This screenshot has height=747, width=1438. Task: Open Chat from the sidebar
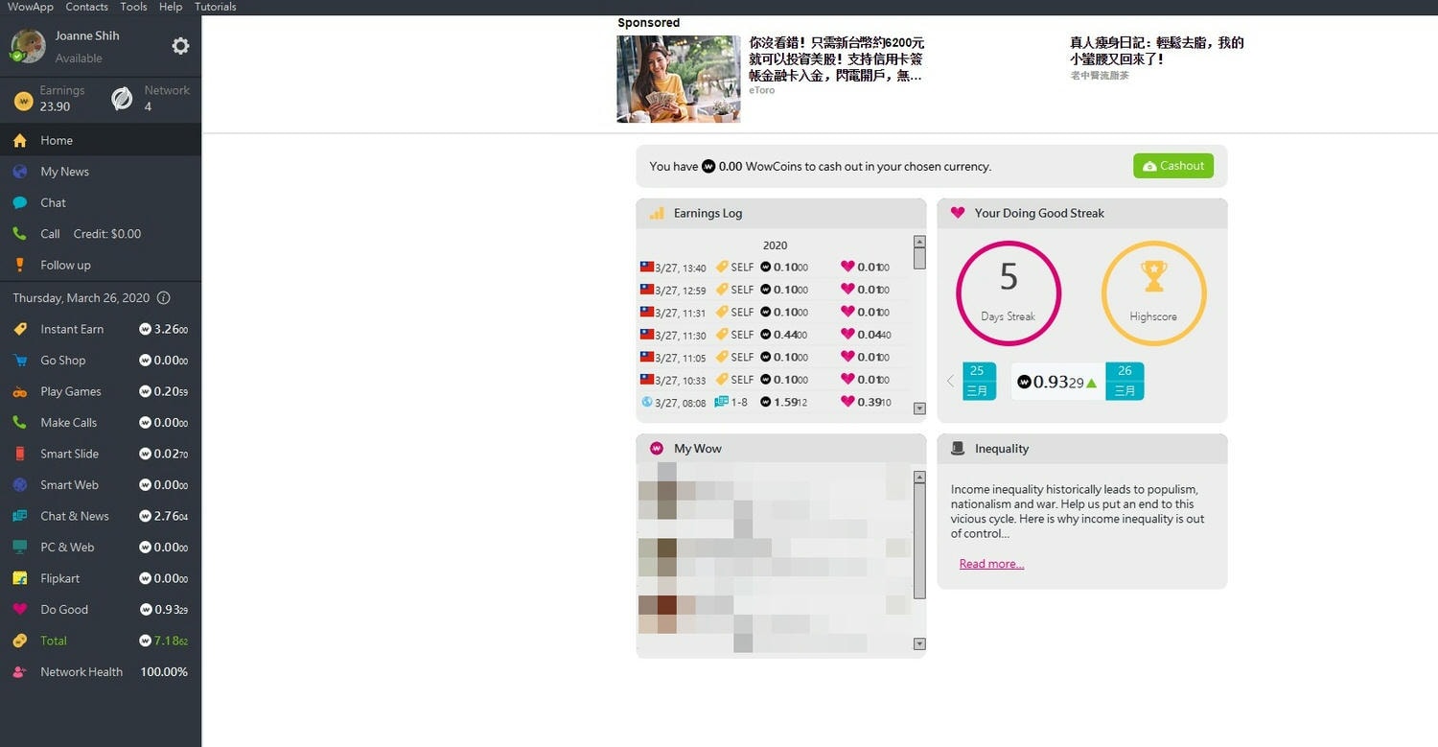53,202
